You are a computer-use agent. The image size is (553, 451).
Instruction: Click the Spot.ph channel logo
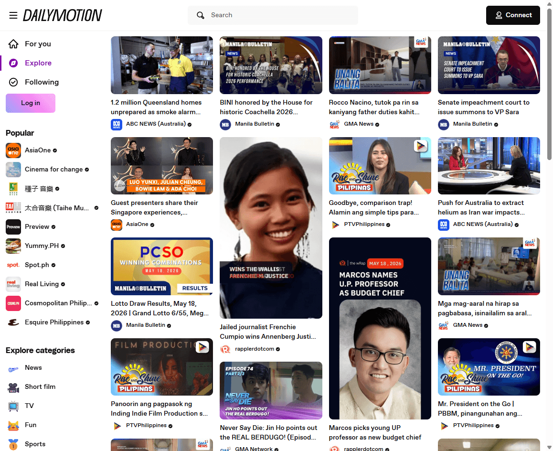pos(13,265)
